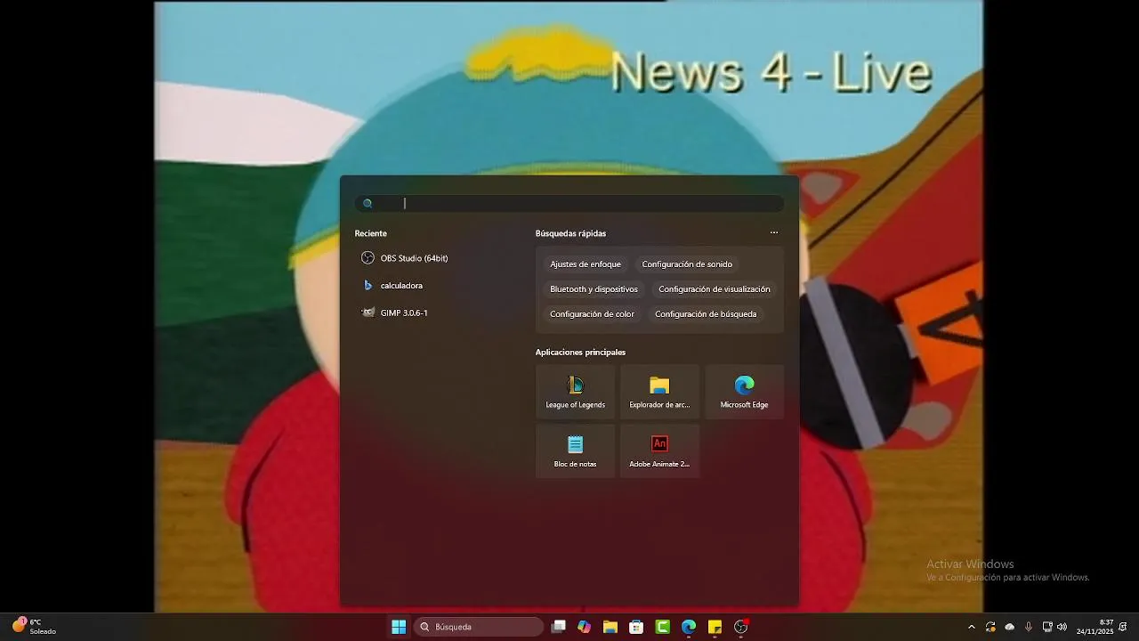Expand the hidden system tray icons chevron
The image size is (1139, 641).
(x=971, y=627)
